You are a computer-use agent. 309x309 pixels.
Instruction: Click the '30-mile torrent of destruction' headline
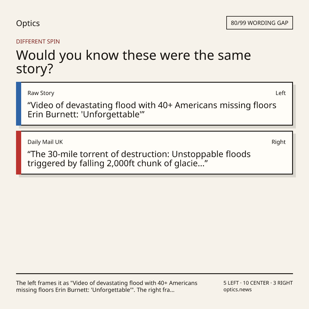click(x=139, y=159)
